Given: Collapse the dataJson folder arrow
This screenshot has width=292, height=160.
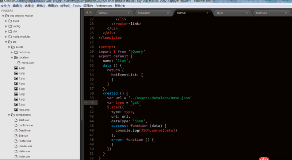Looking at the screenshot, I should 12,58.
